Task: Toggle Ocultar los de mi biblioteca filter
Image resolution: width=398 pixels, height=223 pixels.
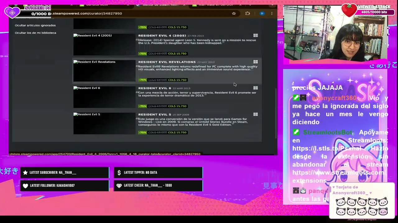Action: 35,33
